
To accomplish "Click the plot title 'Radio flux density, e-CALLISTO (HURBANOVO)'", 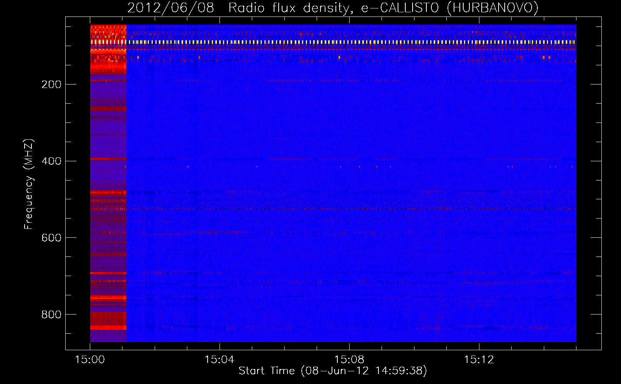I will tap(383, 8).
